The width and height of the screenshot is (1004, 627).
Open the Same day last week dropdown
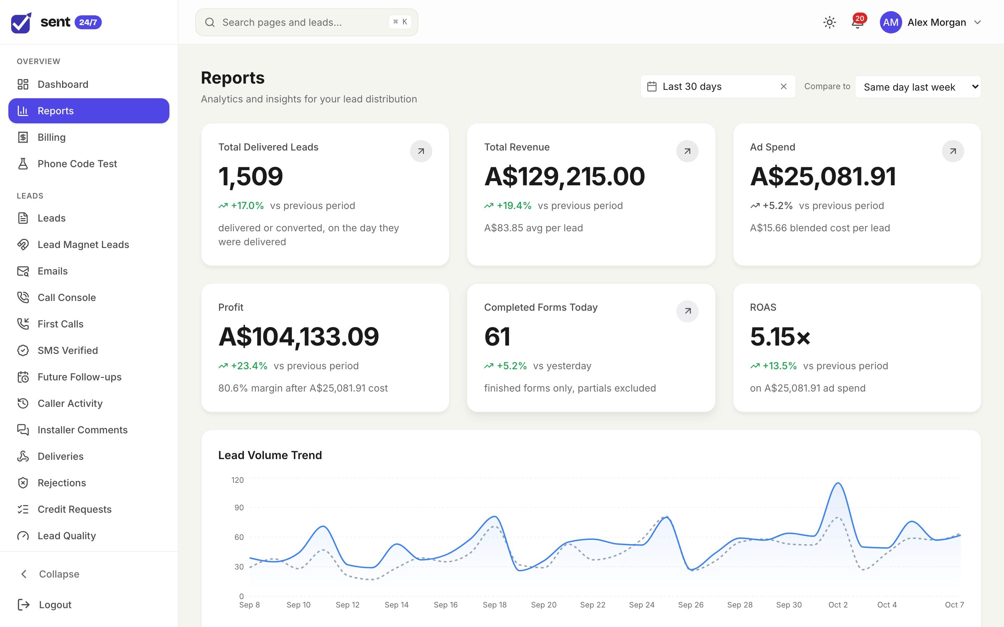point(918,87)
